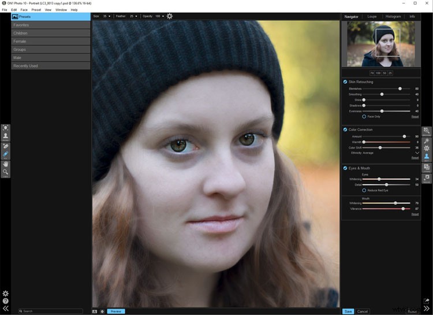Click the Mouth Vibrance slider handle
433x315 pixels.
click(403, 209)
